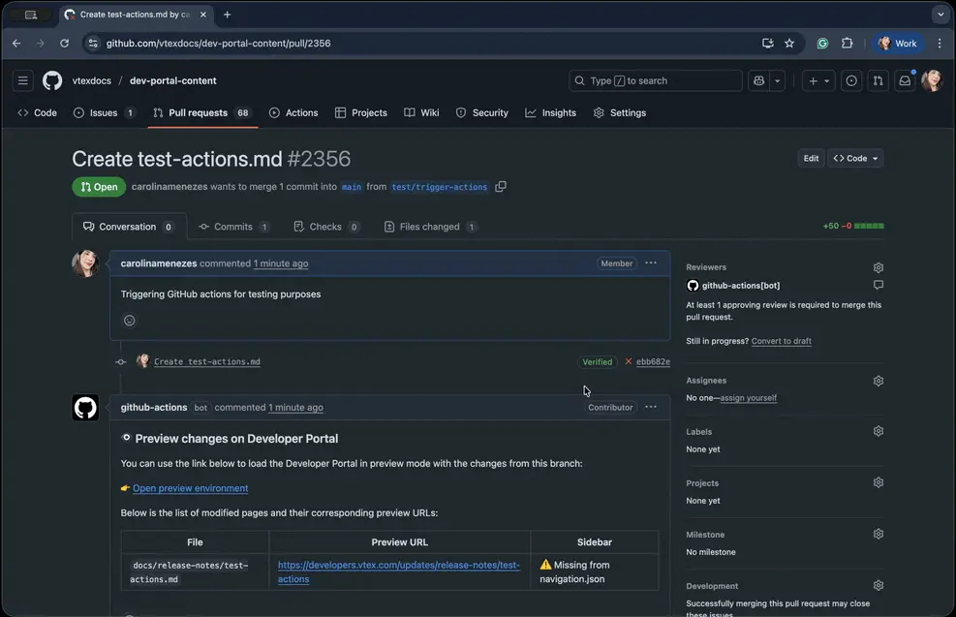The width and height of the screenshot is (956, 617).
Task: Copy the head branch name icon
Action: click(x=501, y=187)
